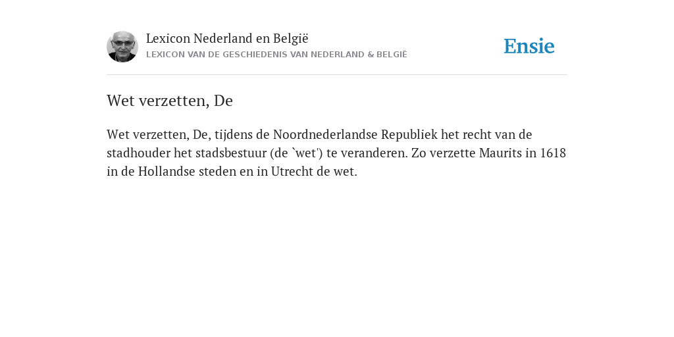Click the horizontal divider below the header
Viewport: 674px width, 337px height.
337,75
